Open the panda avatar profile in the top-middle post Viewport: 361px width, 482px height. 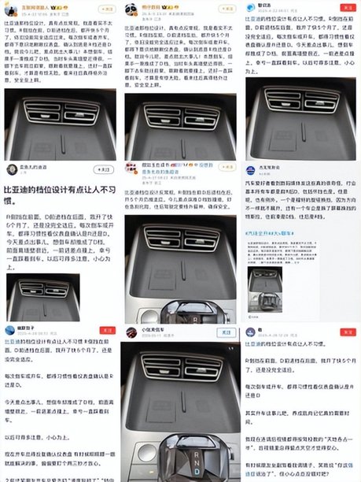tap(131, 9)
